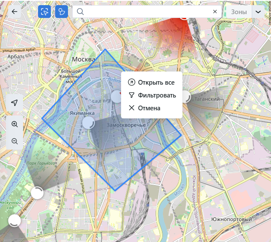Click camera marker left of context menu
This screenshot has width=271, height=242.
tap(116, 96)
